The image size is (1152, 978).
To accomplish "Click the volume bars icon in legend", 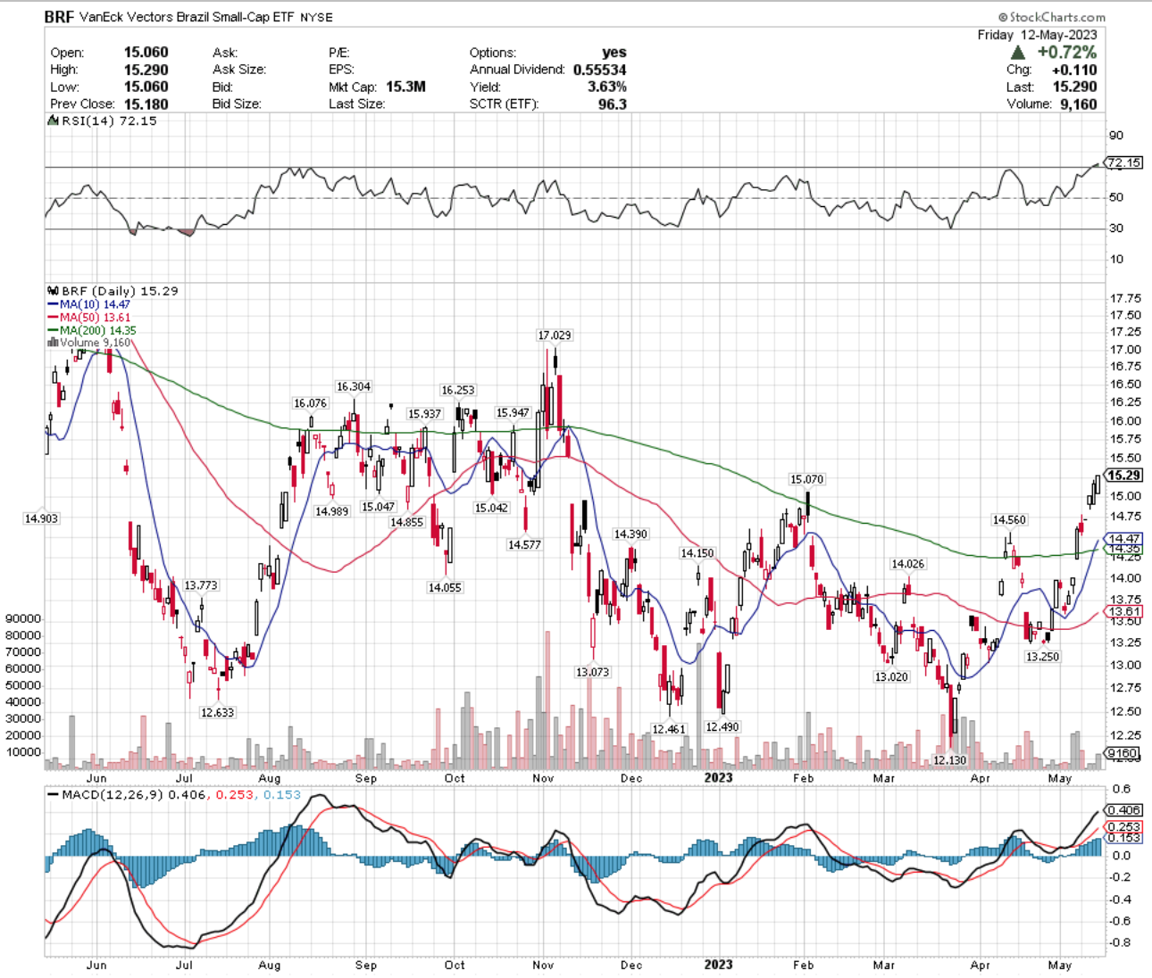I will tap(53, 343).
